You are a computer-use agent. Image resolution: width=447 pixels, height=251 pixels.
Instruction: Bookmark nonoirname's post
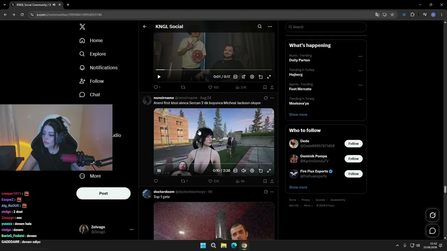[x=265, y=181]
